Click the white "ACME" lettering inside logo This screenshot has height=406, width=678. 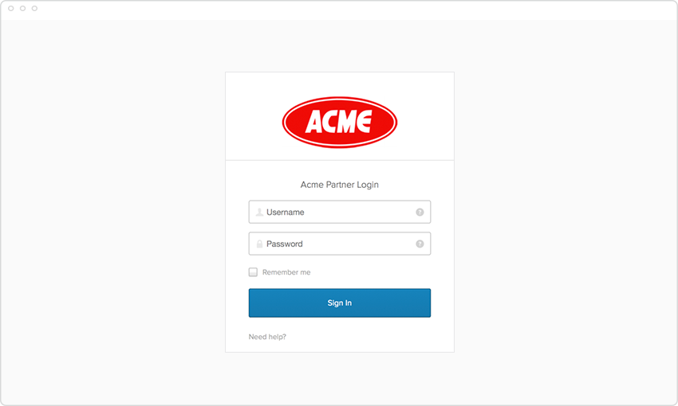(x=338, y=121)
